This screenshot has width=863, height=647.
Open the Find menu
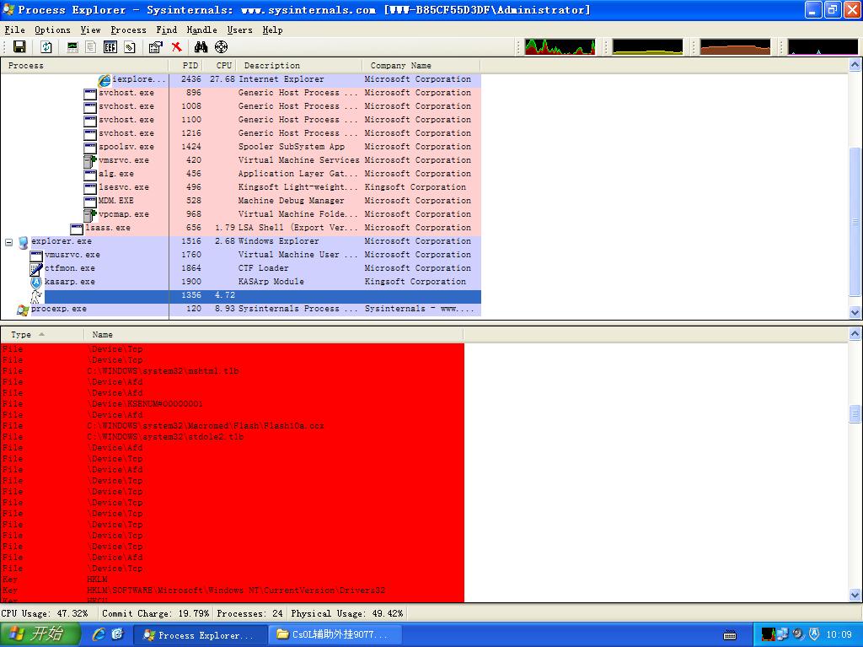pos(166,30)
